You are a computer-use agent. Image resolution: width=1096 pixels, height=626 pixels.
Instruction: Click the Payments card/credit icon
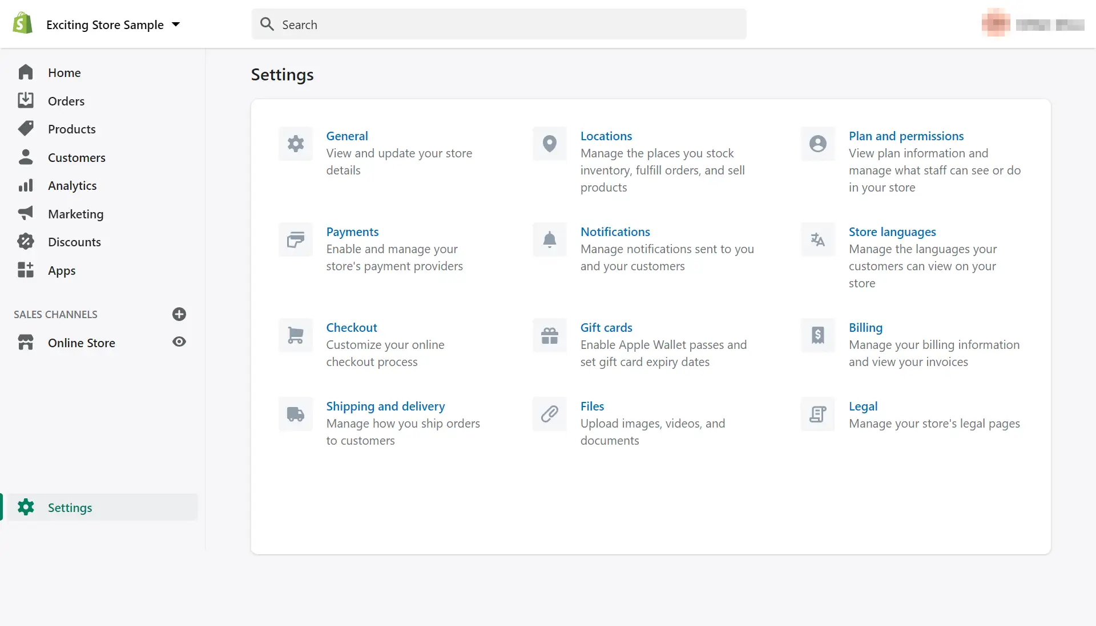(x=295, y=239)
